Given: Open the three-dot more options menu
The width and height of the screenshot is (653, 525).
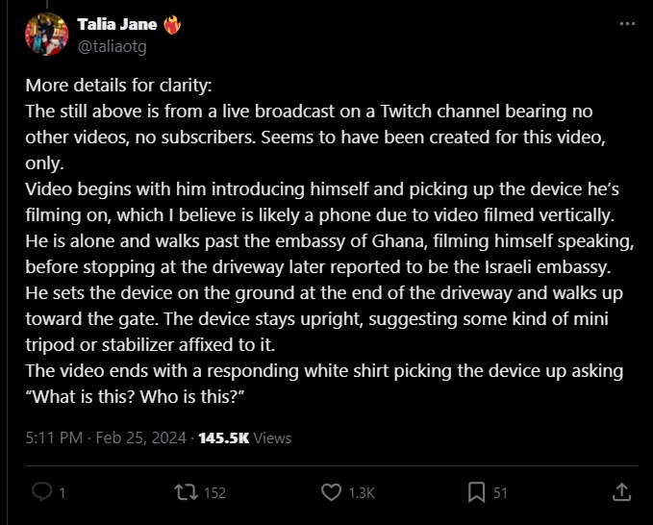Looking at the screenshot, I should (627, 24).
